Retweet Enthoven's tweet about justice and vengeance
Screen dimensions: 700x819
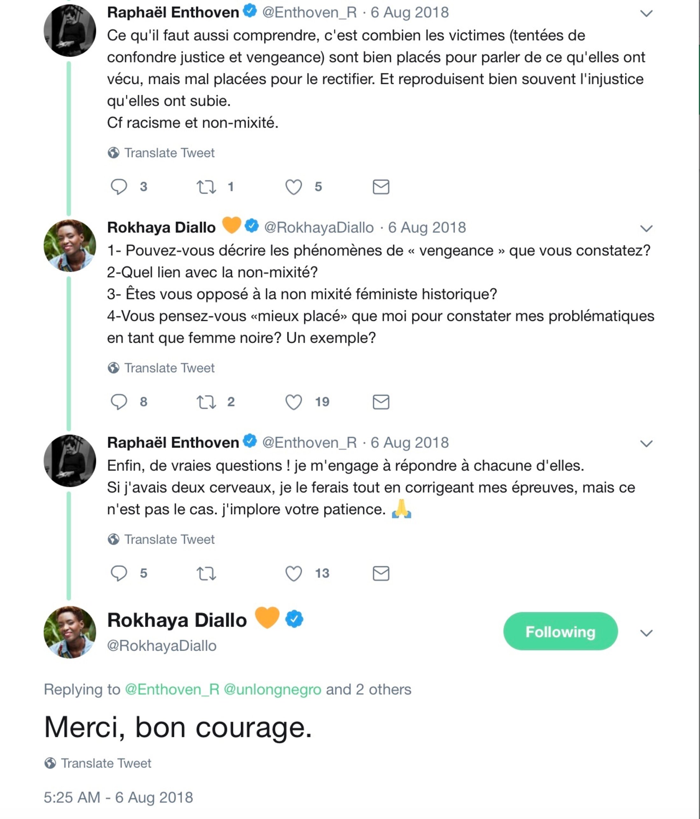(206, 186)
